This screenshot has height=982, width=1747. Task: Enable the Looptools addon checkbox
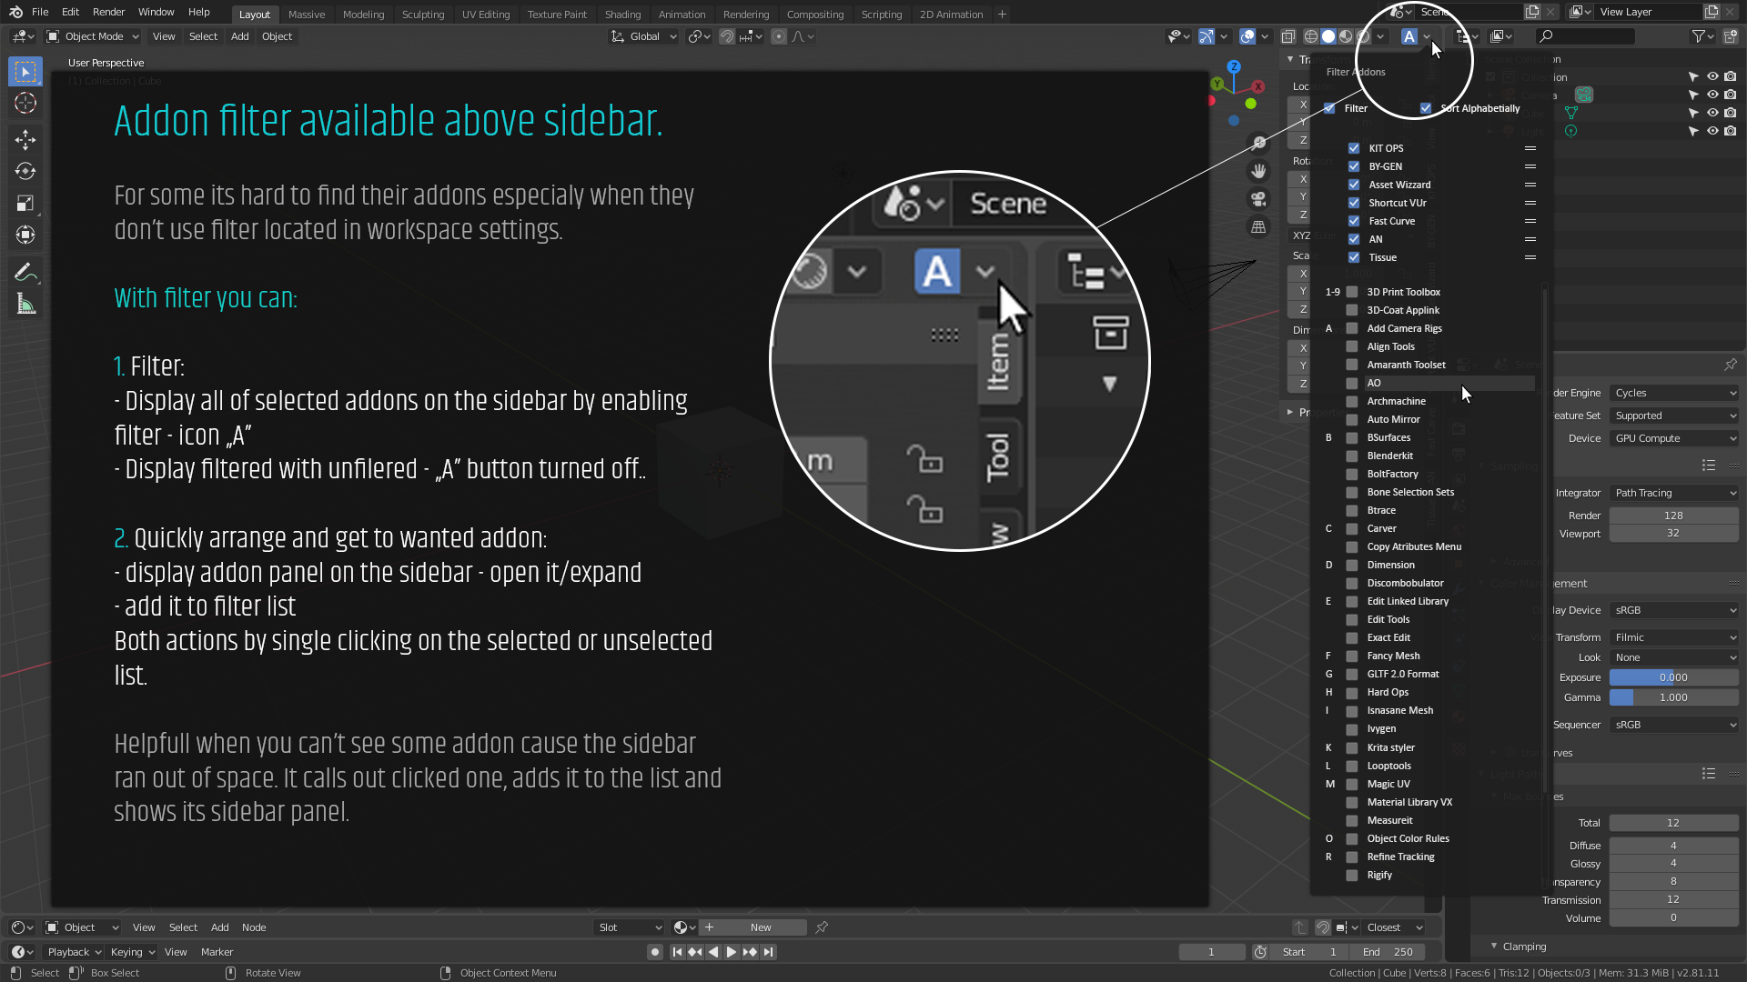pyautogui.click(x=1352, y=766)
